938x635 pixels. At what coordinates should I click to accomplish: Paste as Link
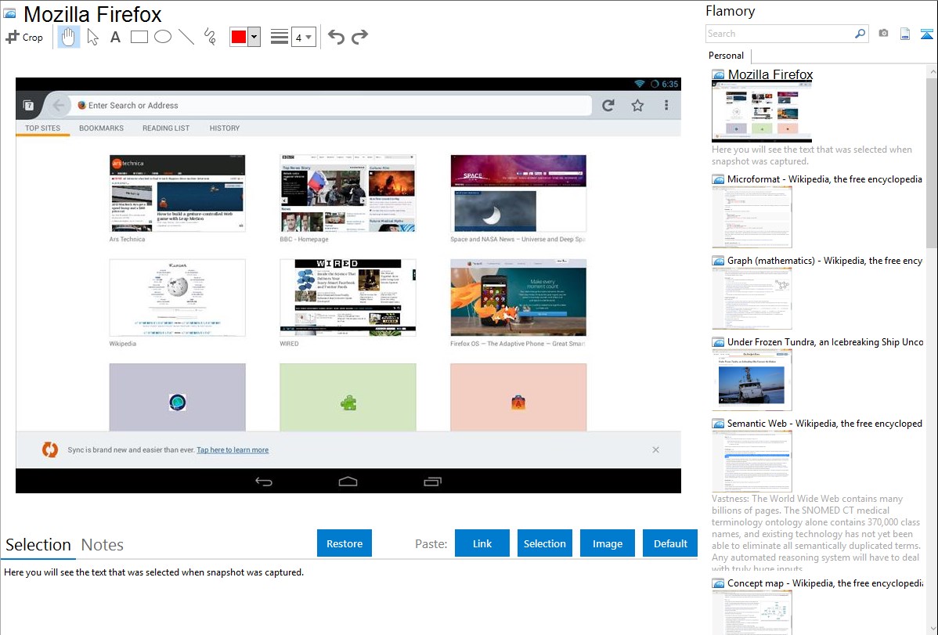coord(482,543)
